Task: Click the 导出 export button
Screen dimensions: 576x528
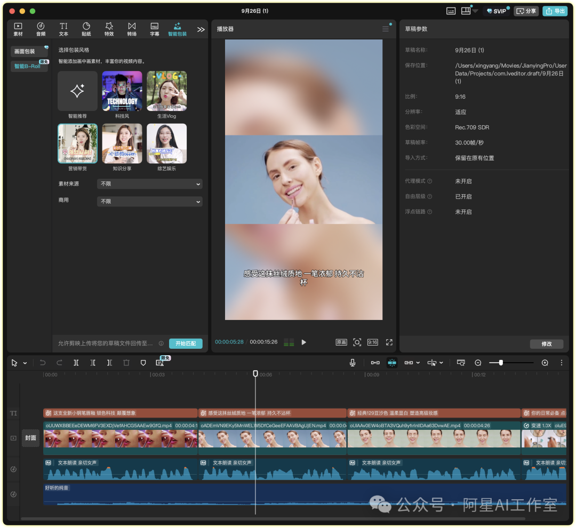Action: point(555,11)
